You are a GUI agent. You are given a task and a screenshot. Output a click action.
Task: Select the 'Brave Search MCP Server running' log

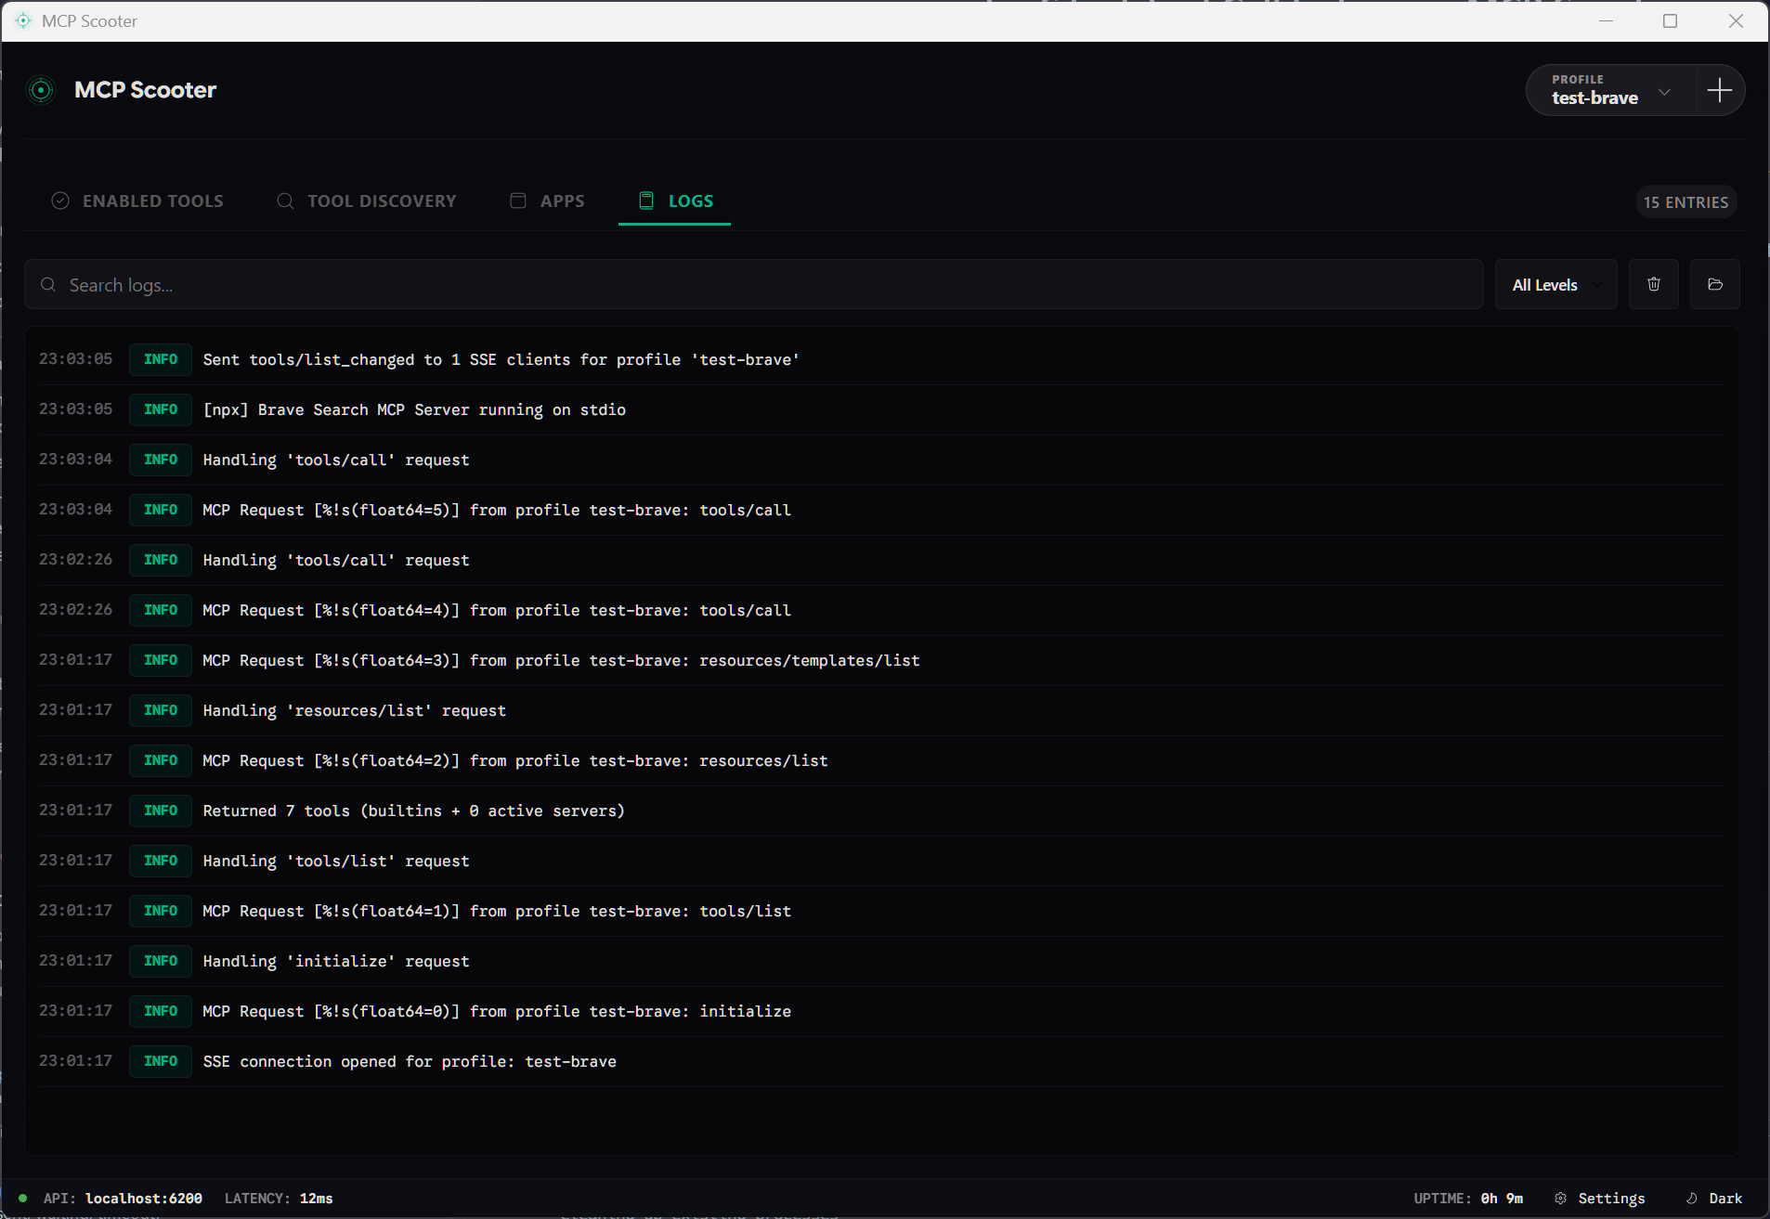[881, 409]
